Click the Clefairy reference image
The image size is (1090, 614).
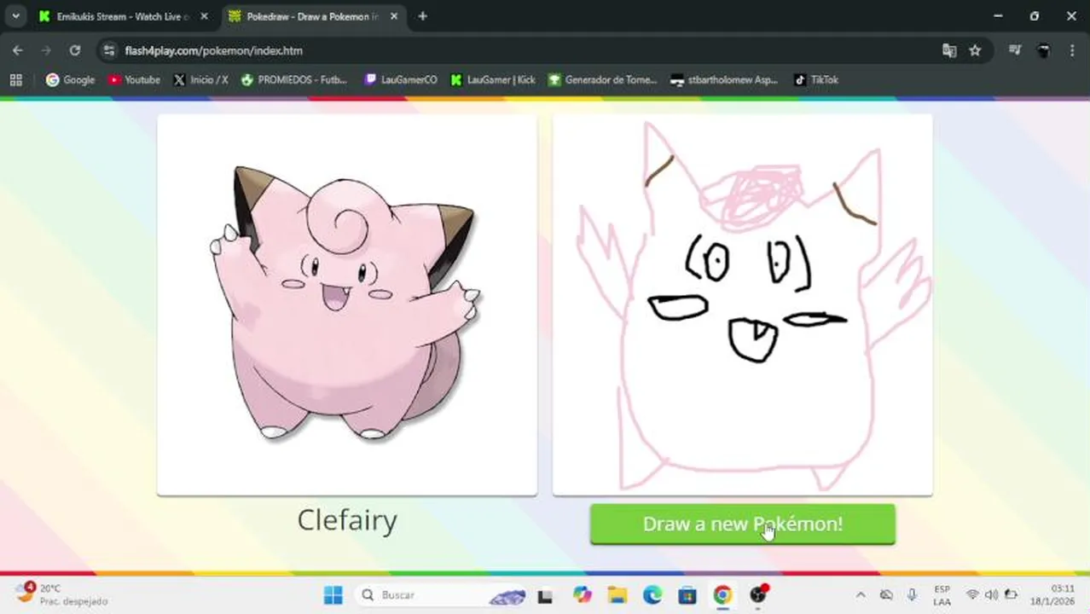pos(347,304)
